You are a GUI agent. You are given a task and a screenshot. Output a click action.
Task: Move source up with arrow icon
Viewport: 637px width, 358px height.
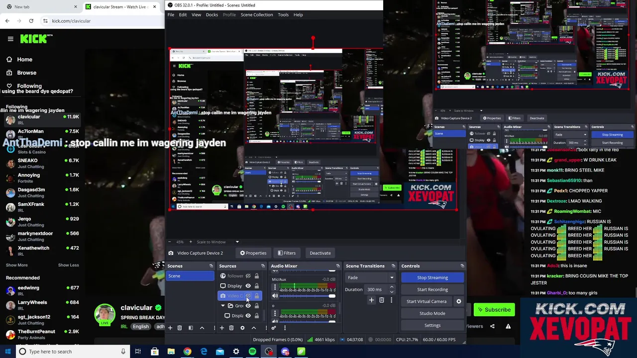(x=253, y=328)
